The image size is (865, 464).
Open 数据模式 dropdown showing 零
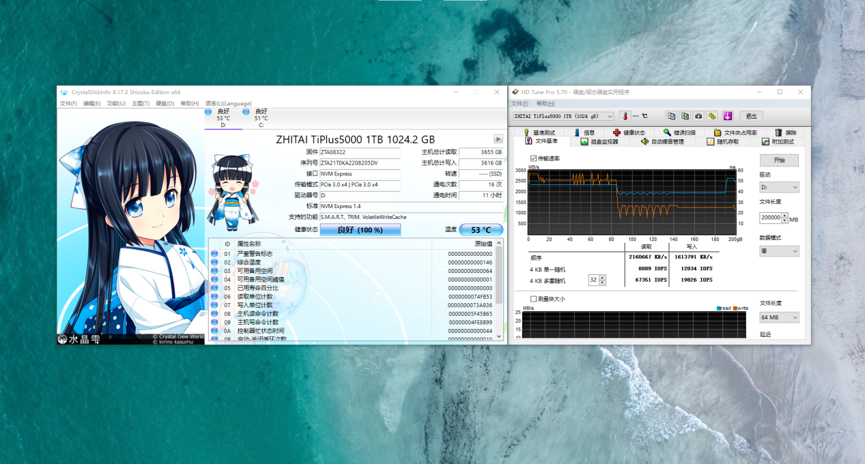click(779, 251)
